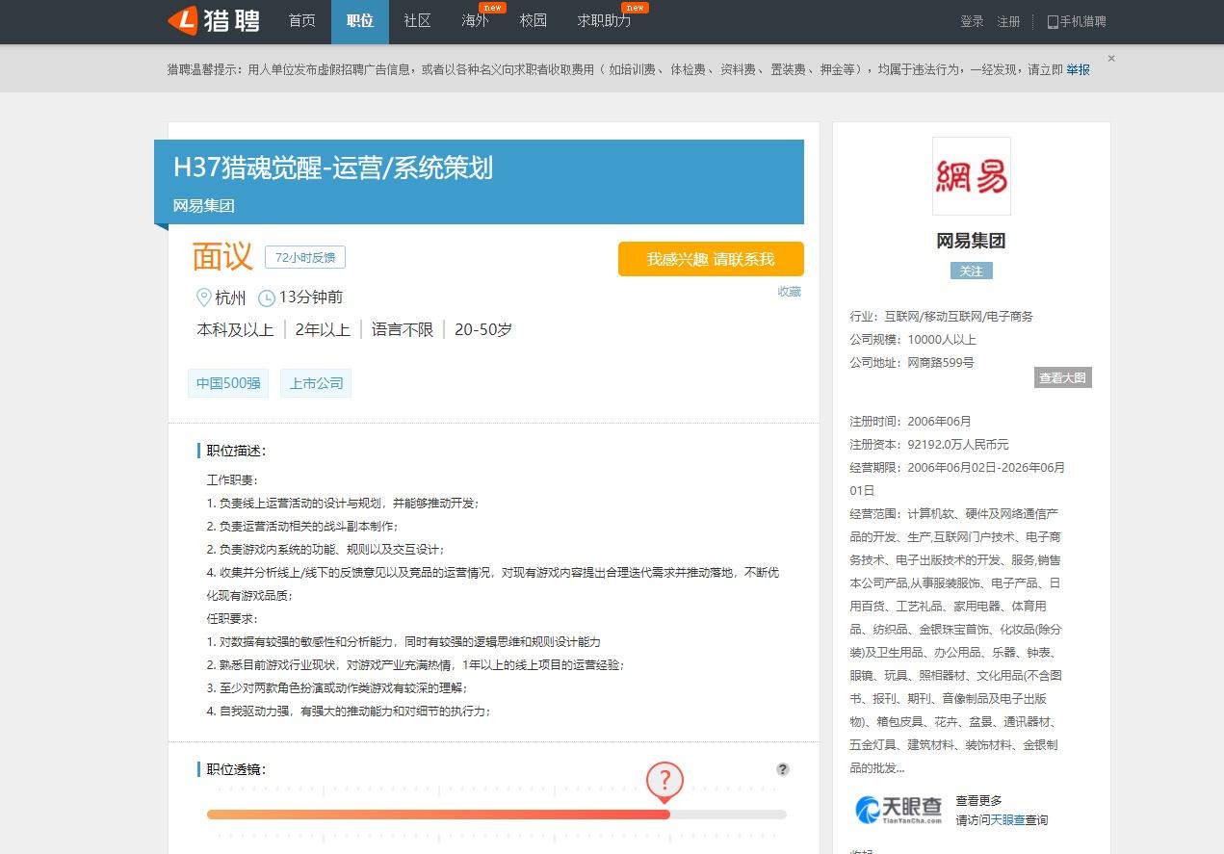The height and width of the screenshot is (854, 1224).
Task: Click 注册资本：92192.0万人民币元 text
Action: coord(929,444)
